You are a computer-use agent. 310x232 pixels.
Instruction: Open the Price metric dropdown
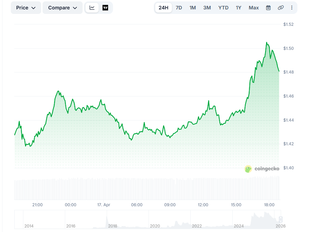(x=25, y=7)
